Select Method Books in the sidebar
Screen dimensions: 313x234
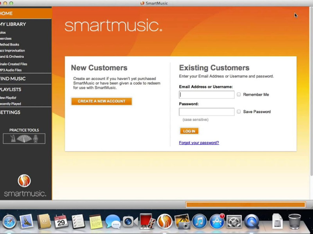(x=9, y=44)
